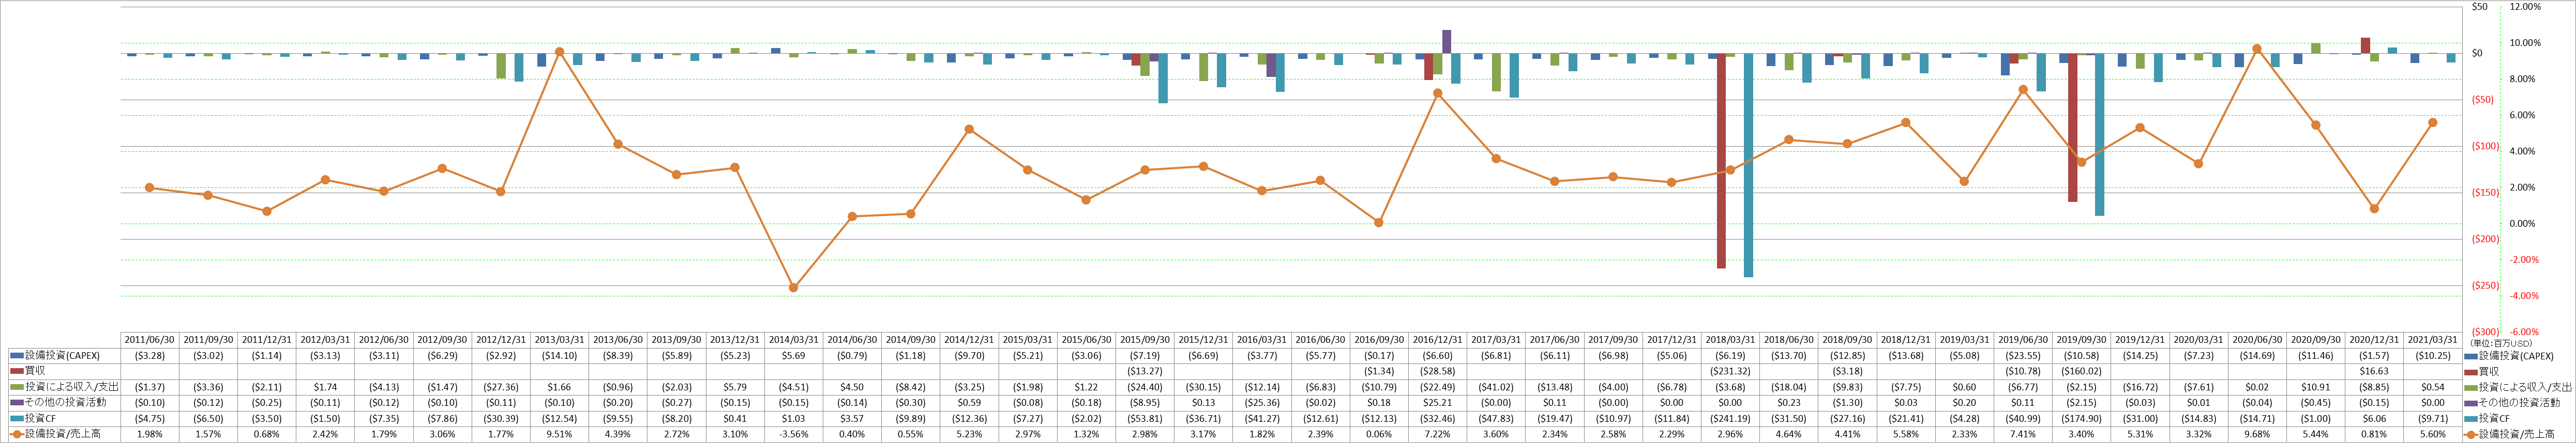Click the CAPEX cell showing ($14.10)
This screenshot has width=2576, height=443.
tap(559, 355)
